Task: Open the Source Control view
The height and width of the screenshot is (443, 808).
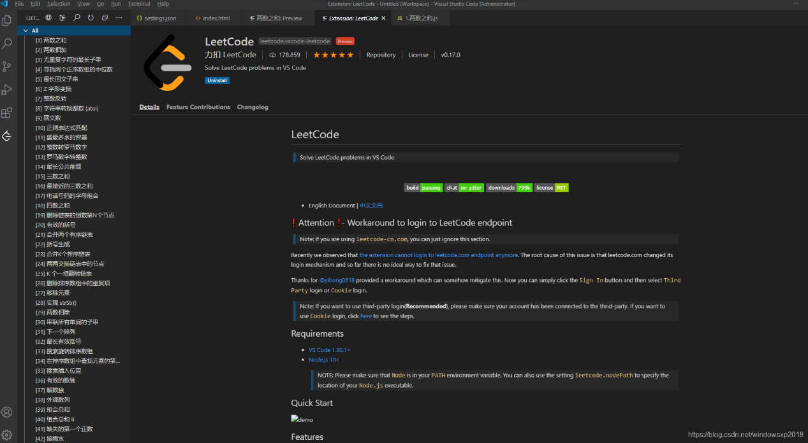Action: (x=7, y=66)
